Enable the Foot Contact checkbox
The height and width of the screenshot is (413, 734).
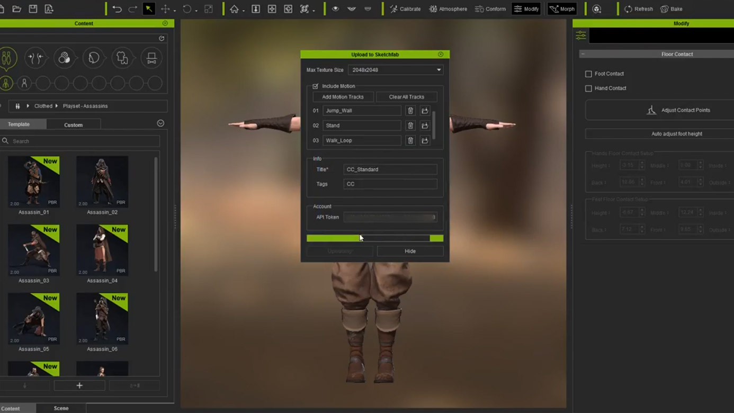point(588,74)
